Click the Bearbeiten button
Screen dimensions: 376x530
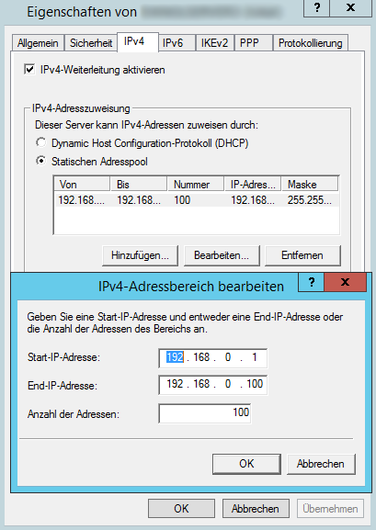[222, 255]
